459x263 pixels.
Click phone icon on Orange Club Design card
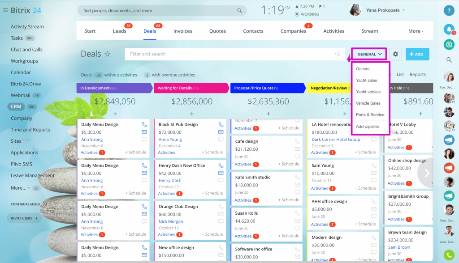coord(221,206)
